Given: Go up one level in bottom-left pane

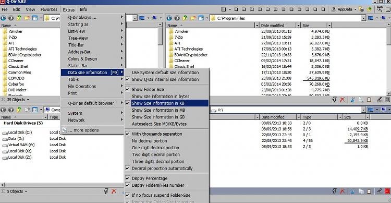Looking at the screenshot, I should coord(19,110).
